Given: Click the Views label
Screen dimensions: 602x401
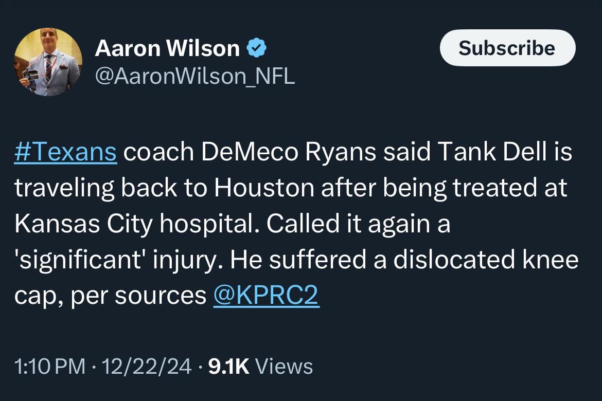Looking at the screenshot, I should tap(284, 367).
